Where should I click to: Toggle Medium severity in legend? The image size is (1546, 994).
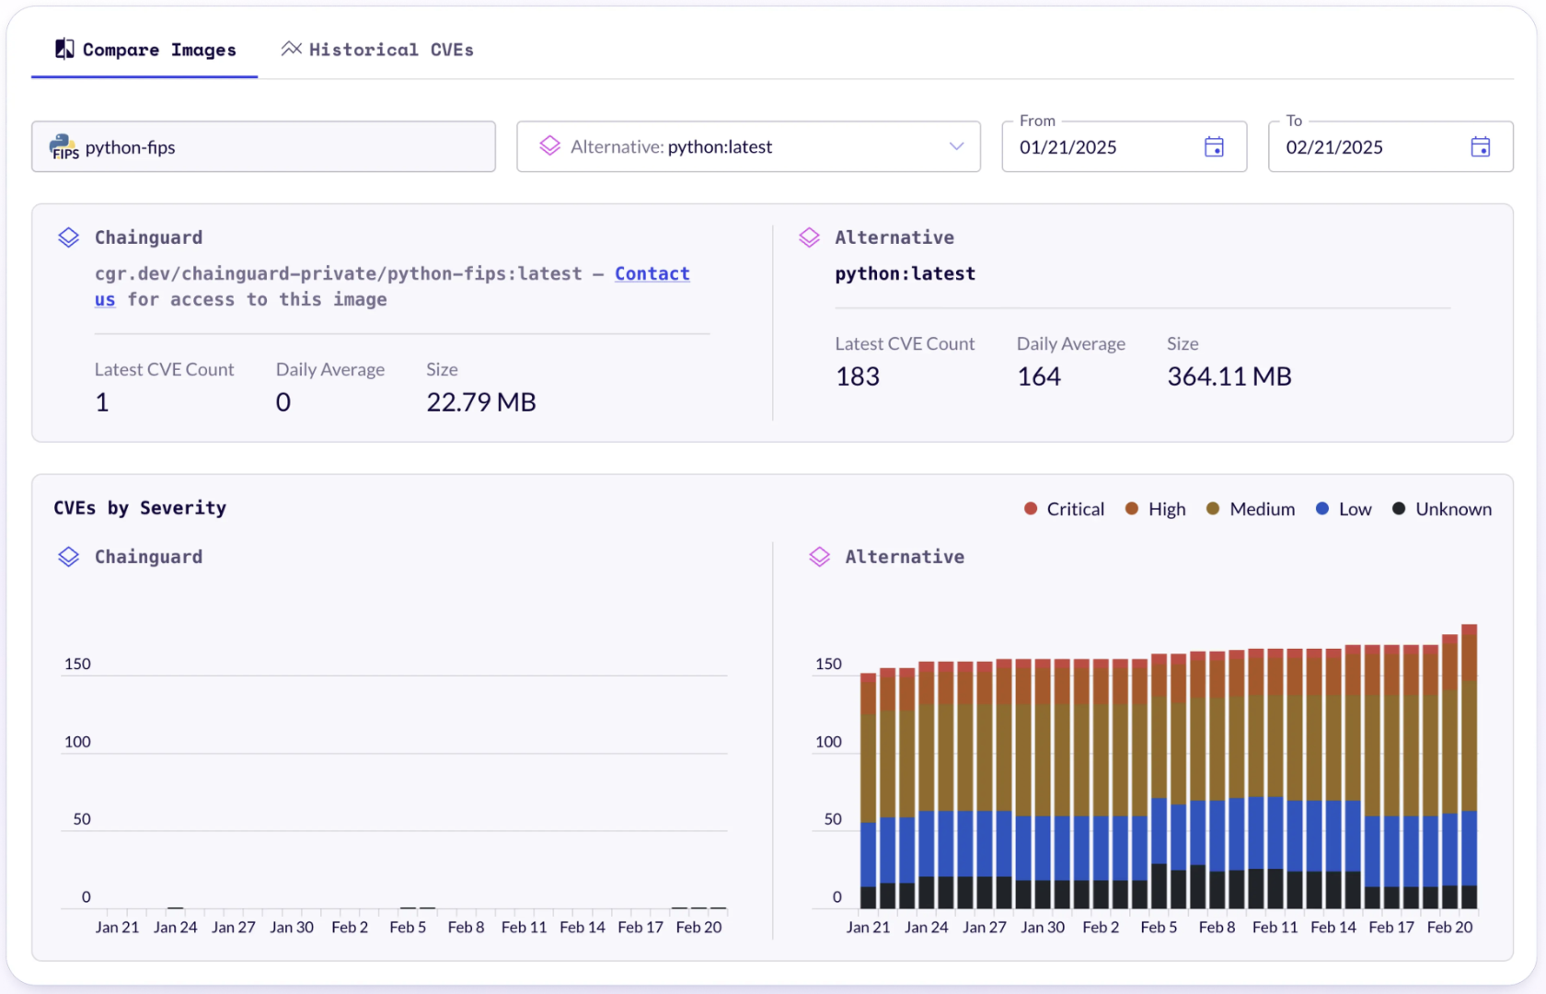(1251, 509)
